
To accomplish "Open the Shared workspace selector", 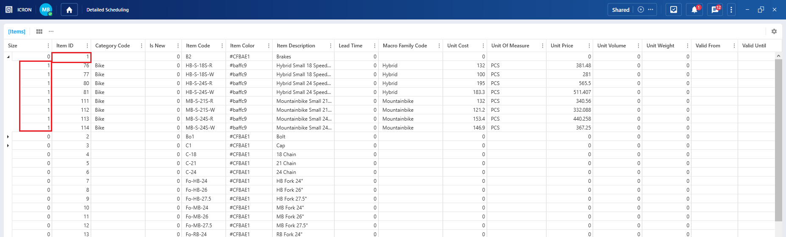I will [621, 10].
